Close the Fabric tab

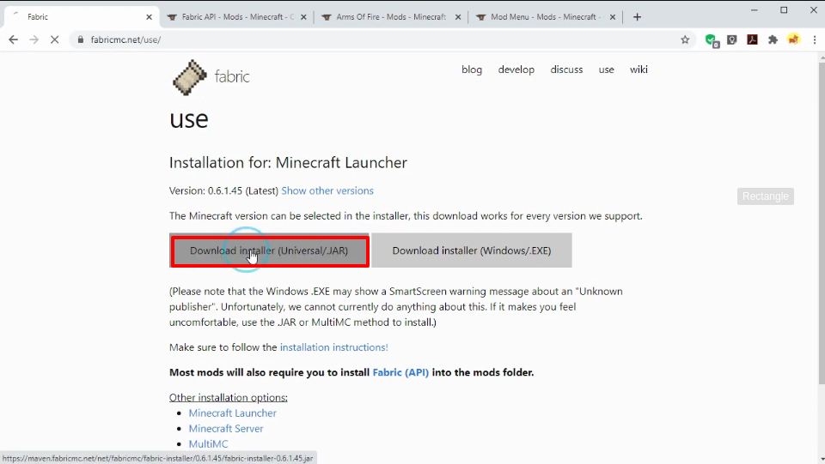tap(149, 17)
